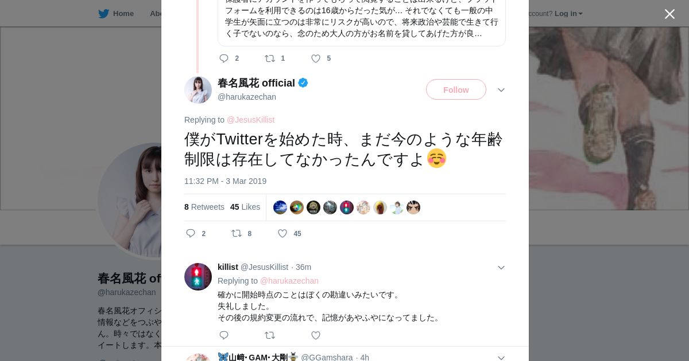Open the Log in dropdown
Screen dimensions: 689x361
coord(568,14)
